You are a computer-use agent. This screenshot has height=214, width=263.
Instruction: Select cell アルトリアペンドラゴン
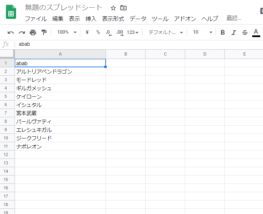click(60, 71)
